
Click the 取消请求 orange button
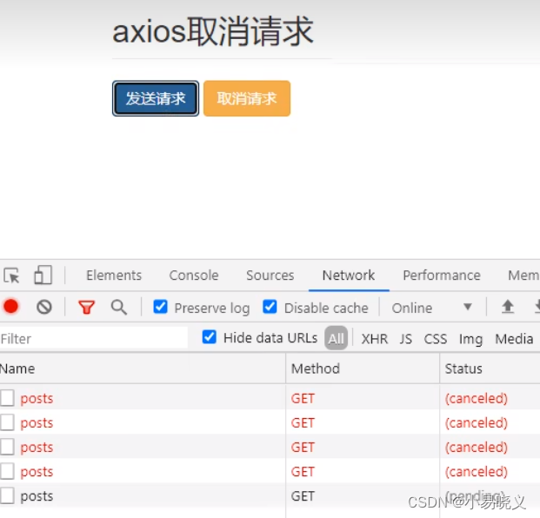point(247,98)
